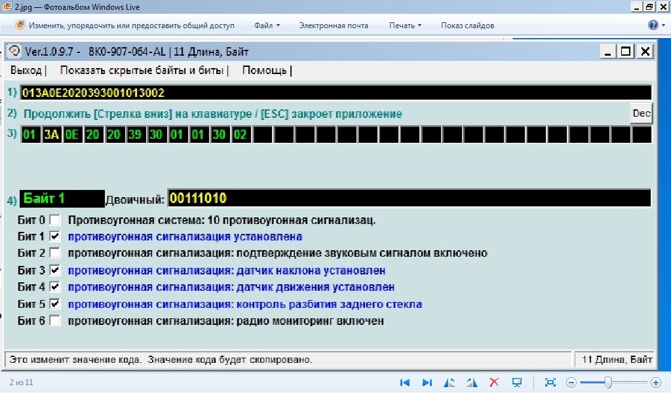Rotate the image clockwise
Viewport: 671px width, 393px height.
pos(471,382)
